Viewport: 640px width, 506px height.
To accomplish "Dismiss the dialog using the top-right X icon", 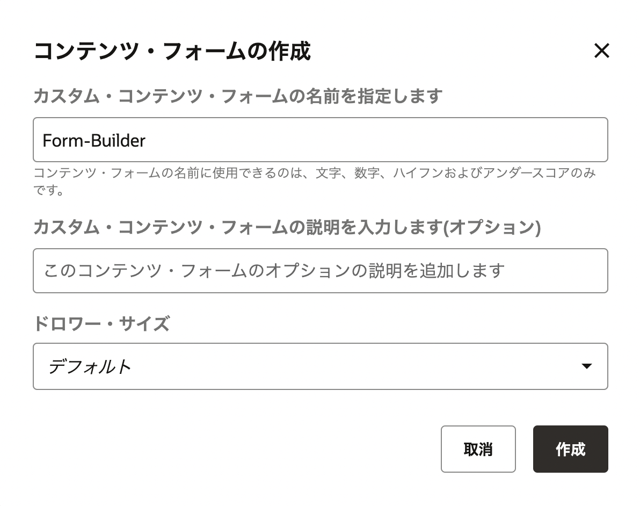I will [601, 51].
